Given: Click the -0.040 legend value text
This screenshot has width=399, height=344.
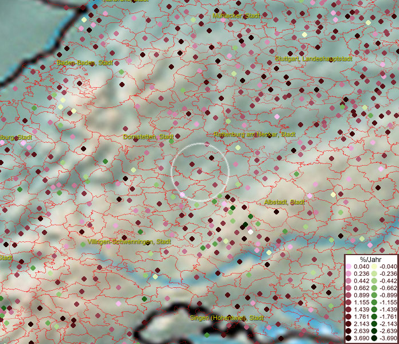Looking at the screenshot, I should click(x=388, y=267).
